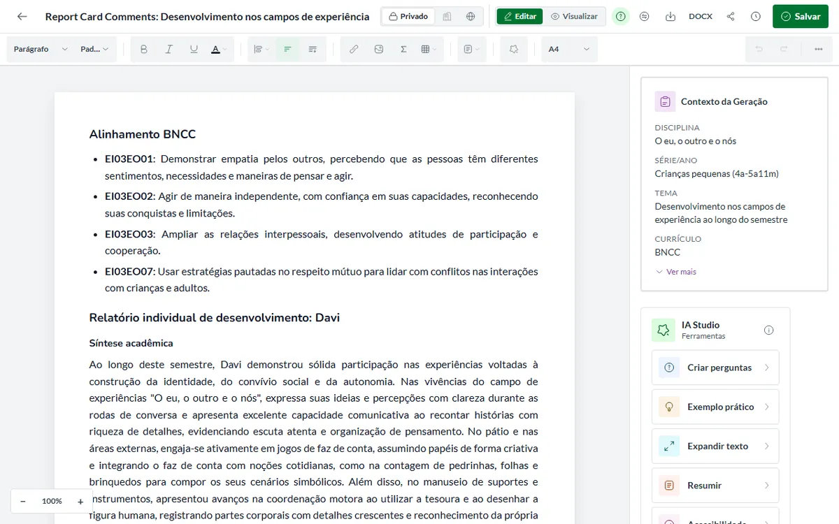
Task: Save with the Salvar button
Action: coord(801,16)
